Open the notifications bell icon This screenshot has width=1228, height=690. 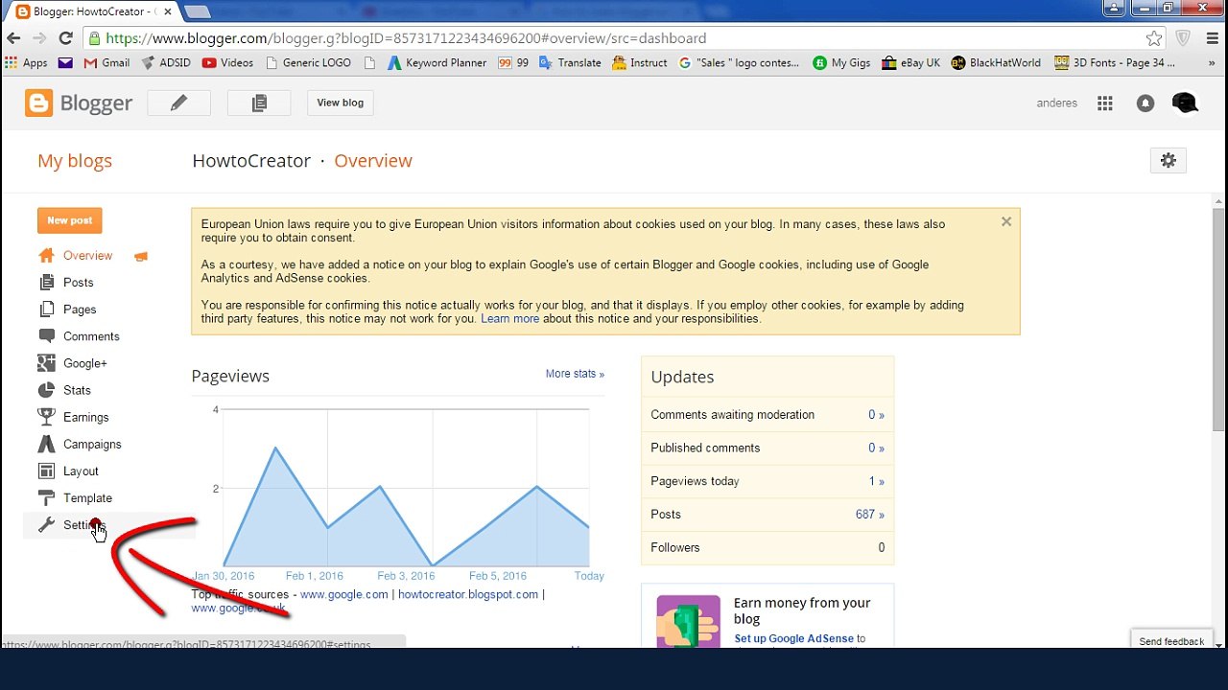tap(1145, 103)
